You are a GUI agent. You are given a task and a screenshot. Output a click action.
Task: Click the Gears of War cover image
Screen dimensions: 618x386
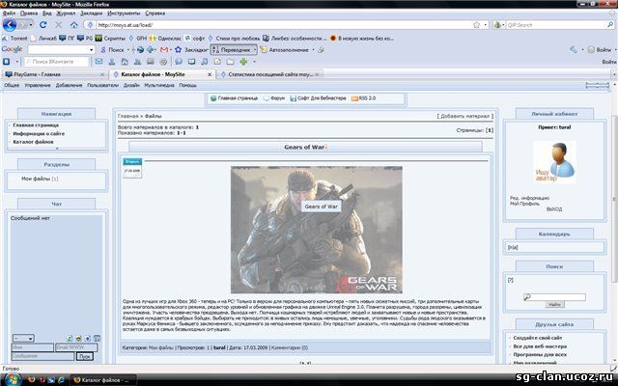pos(317,230)
